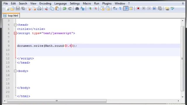Click the folder plugin icon in toolbar

point(167,8)
